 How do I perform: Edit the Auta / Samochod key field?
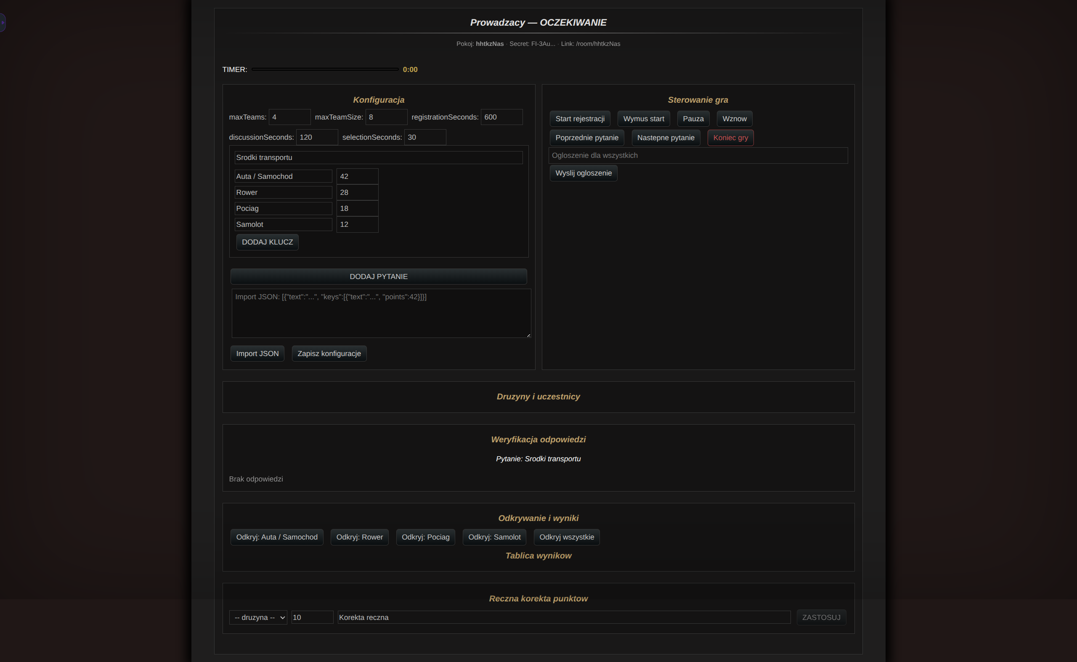click(283, 176)
